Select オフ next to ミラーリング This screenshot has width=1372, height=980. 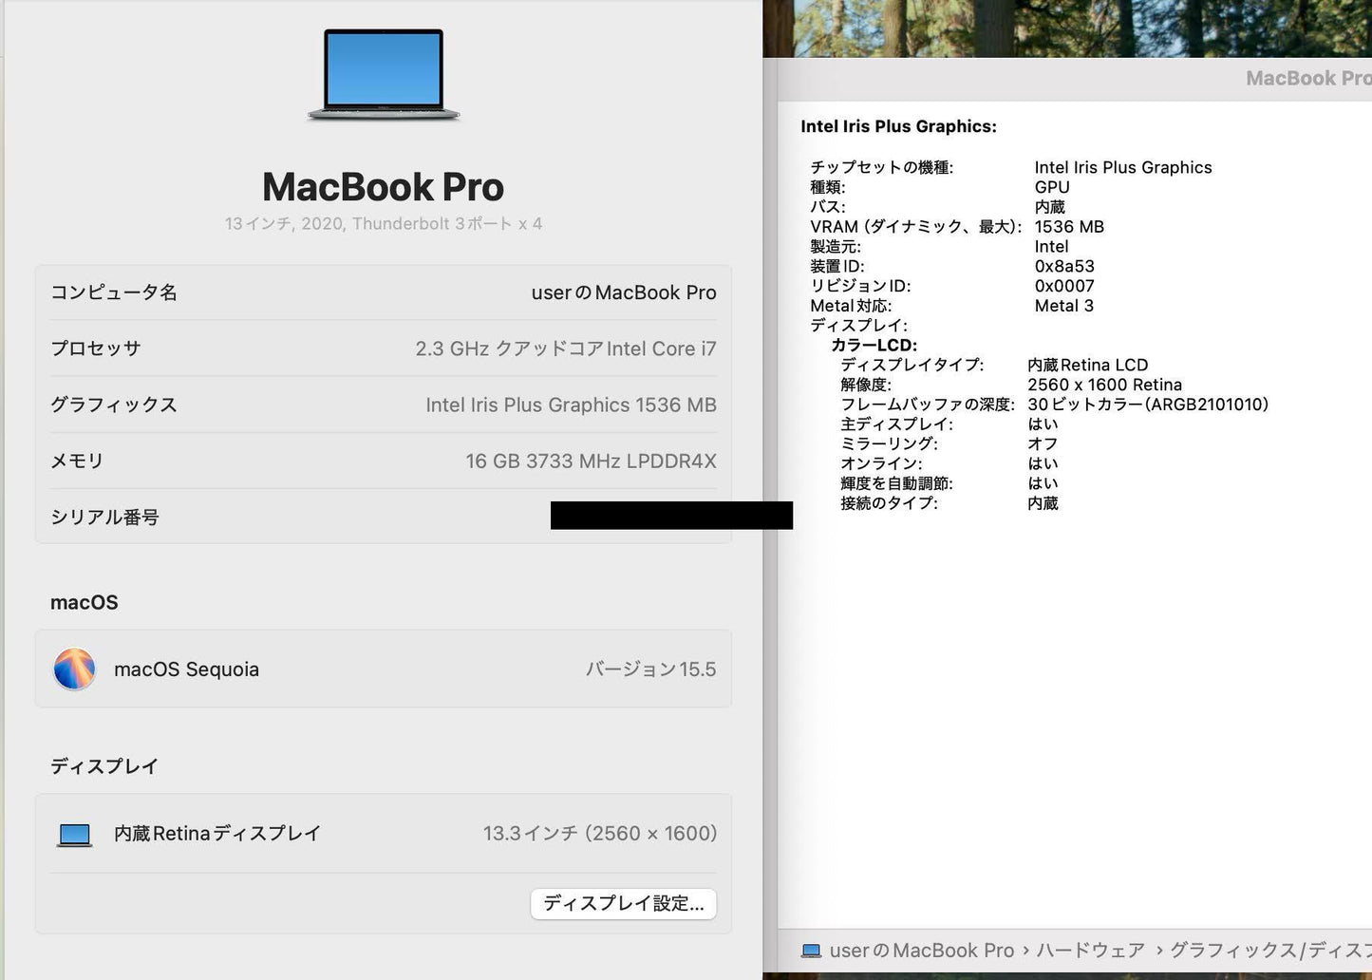coord(1043,443)
